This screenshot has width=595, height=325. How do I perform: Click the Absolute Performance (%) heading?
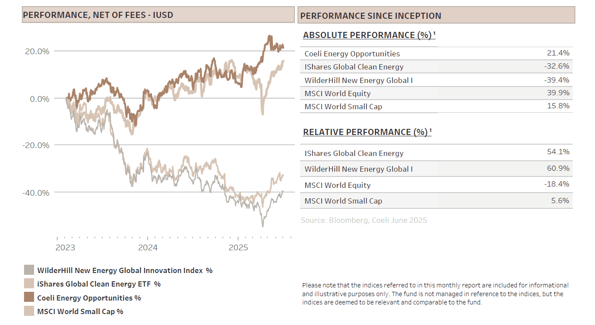click(x=369, y=35)
